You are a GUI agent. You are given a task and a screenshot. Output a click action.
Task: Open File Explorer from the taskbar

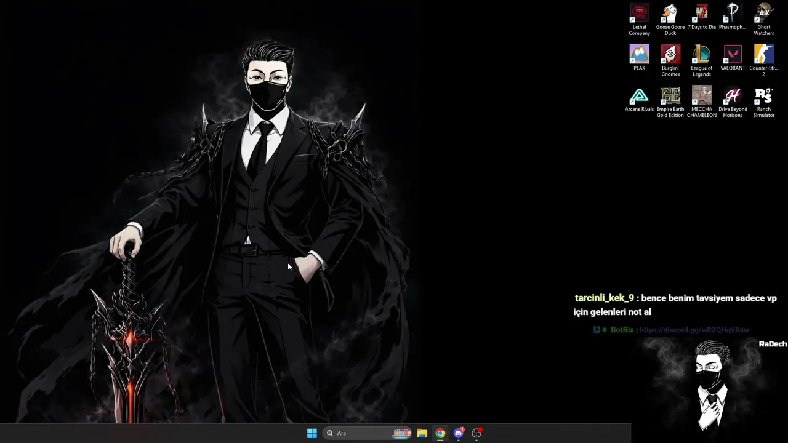[422, 433]
